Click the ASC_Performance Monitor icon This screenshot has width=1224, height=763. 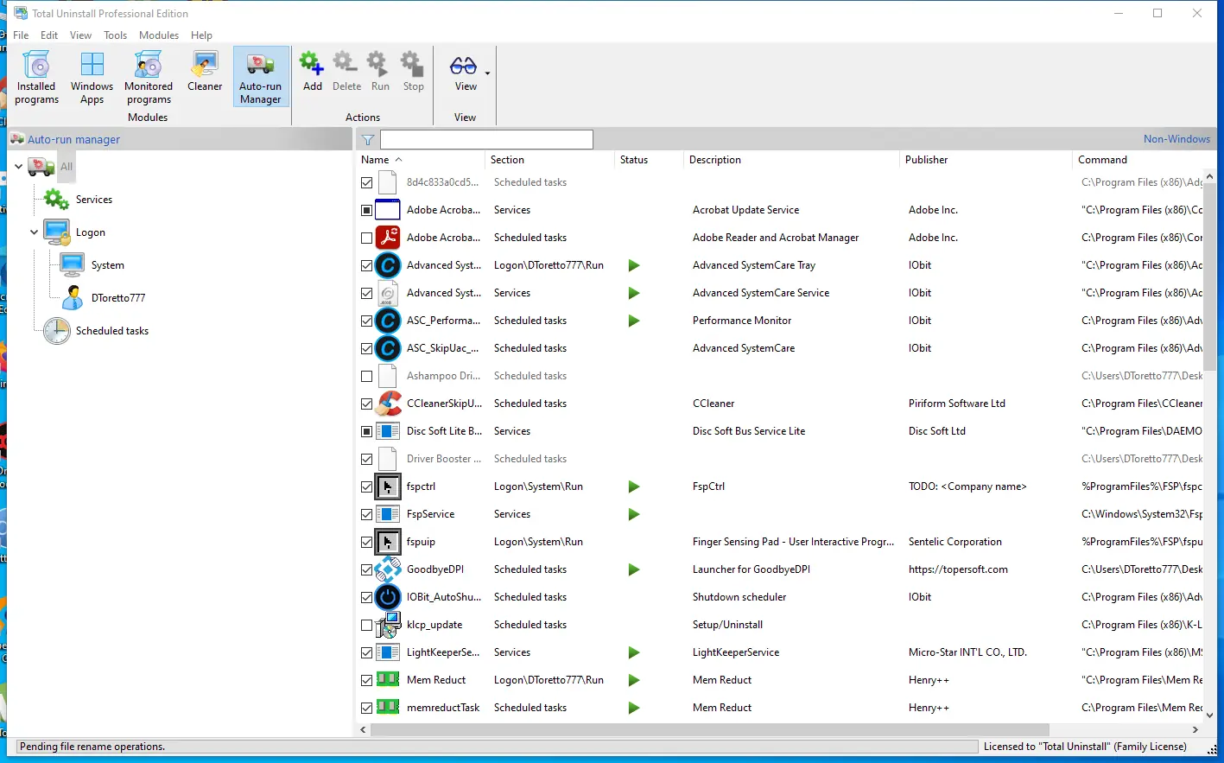click(x=388, y=321)
